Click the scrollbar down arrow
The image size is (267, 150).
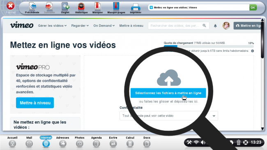262,129
